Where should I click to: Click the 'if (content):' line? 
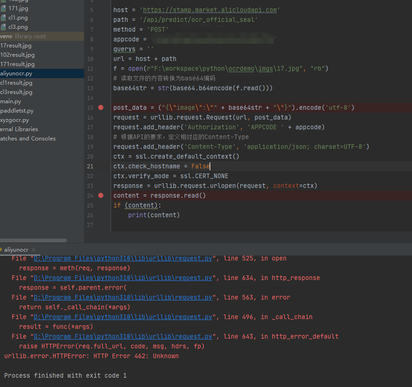coord(137,206)
